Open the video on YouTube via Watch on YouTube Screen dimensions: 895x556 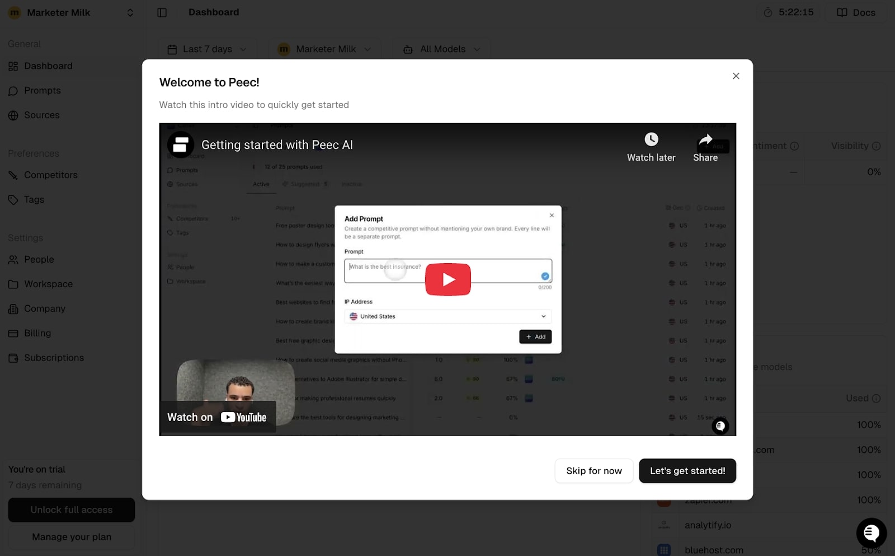pos(217,417)
